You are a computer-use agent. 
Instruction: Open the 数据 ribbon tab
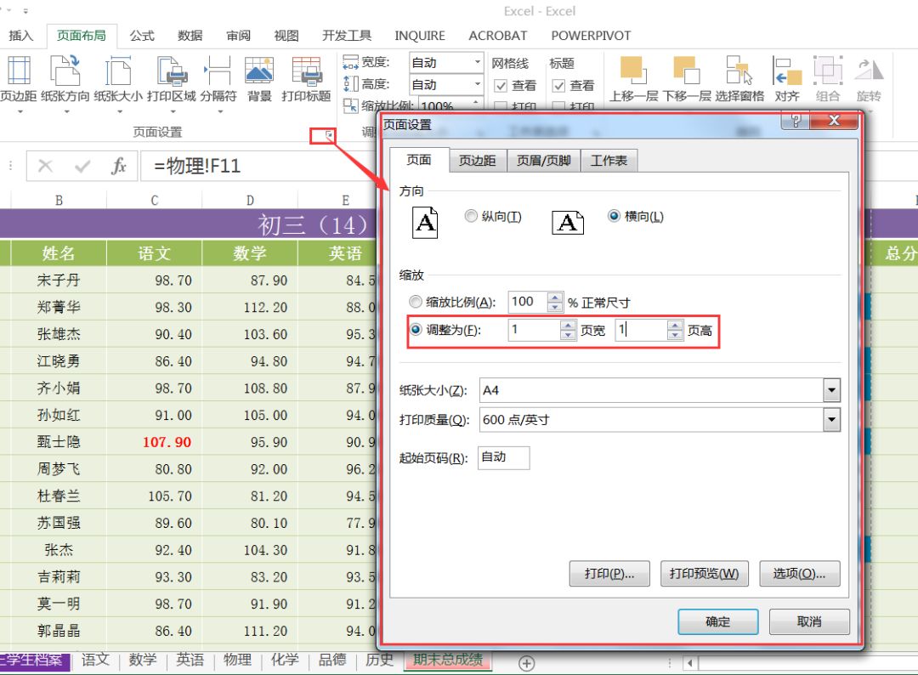click(x=190, y=36)
